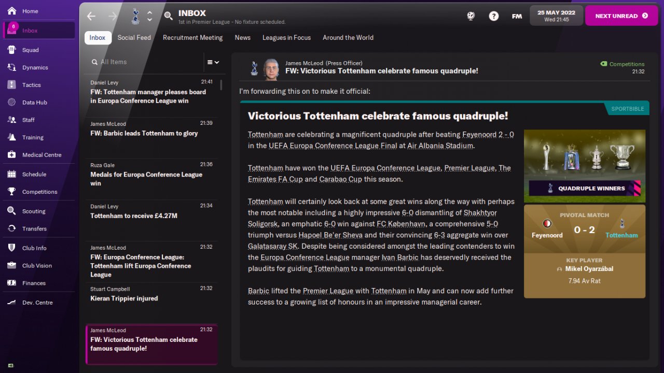Open the Transfers arrows icon

(11, 228)
